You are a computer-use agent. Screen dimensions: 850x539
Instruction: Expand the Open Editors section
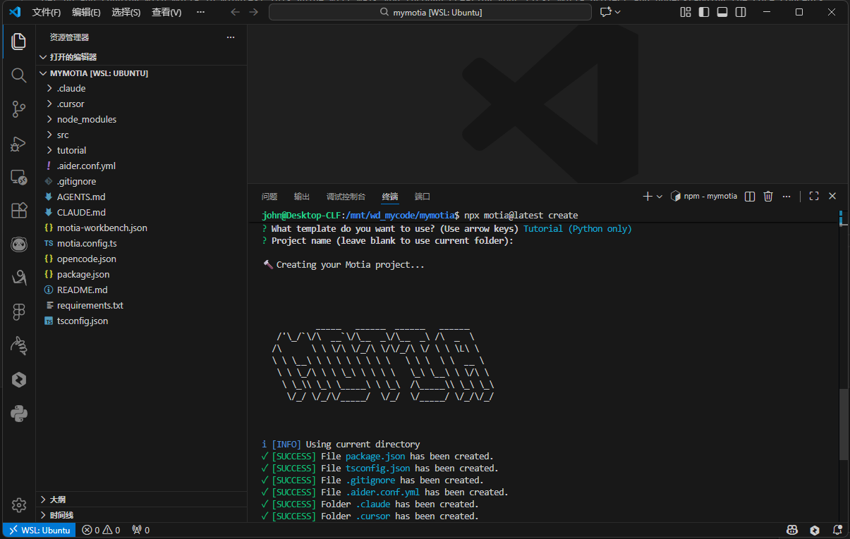click(141, 57)
